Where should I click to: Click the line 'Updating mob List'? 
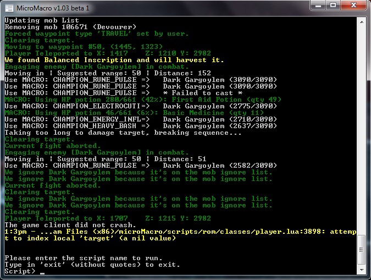[x=42, y=20]
